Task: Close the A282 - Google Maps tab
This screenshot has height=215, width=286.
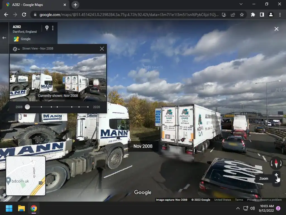Action: (x=65, y=5)
